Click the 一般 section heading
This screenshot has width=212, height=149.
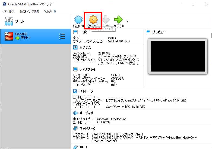click(x=83, y=32)
